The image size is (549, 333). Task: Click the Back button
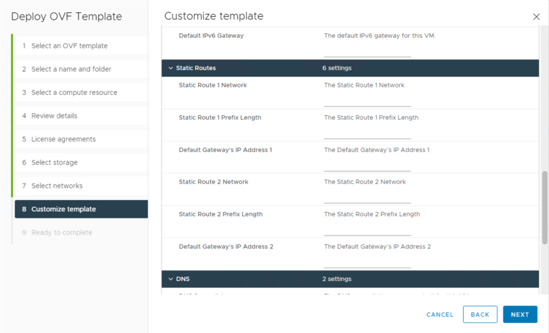click(480, 314)
